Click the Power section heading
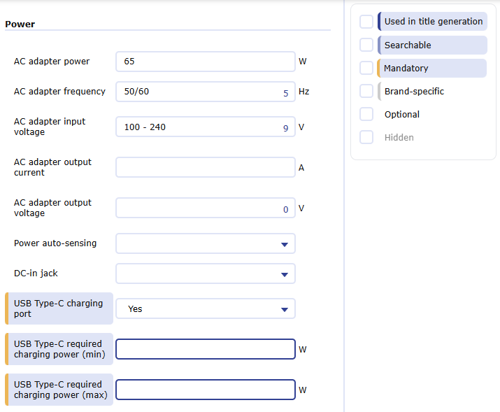Image resolution: width=500 pixels, height=412 pixels. (20, 24)
